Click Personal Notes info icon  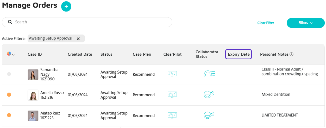[x=292, y=54]
